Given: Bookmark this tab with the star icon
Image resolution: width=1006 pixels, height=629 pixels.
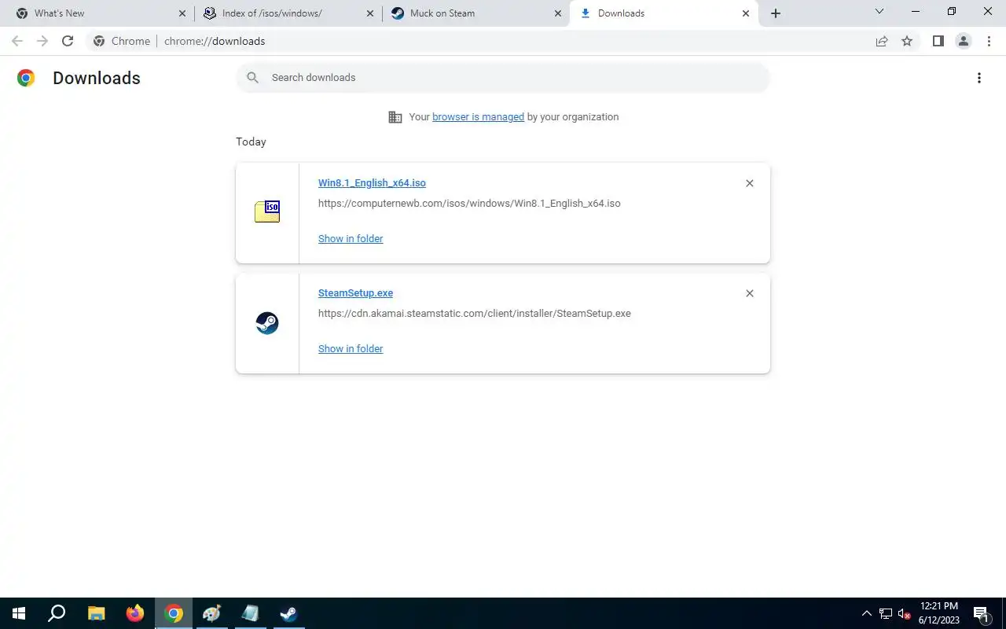Looking at the screenshot, I should click(x=907, y=41).
